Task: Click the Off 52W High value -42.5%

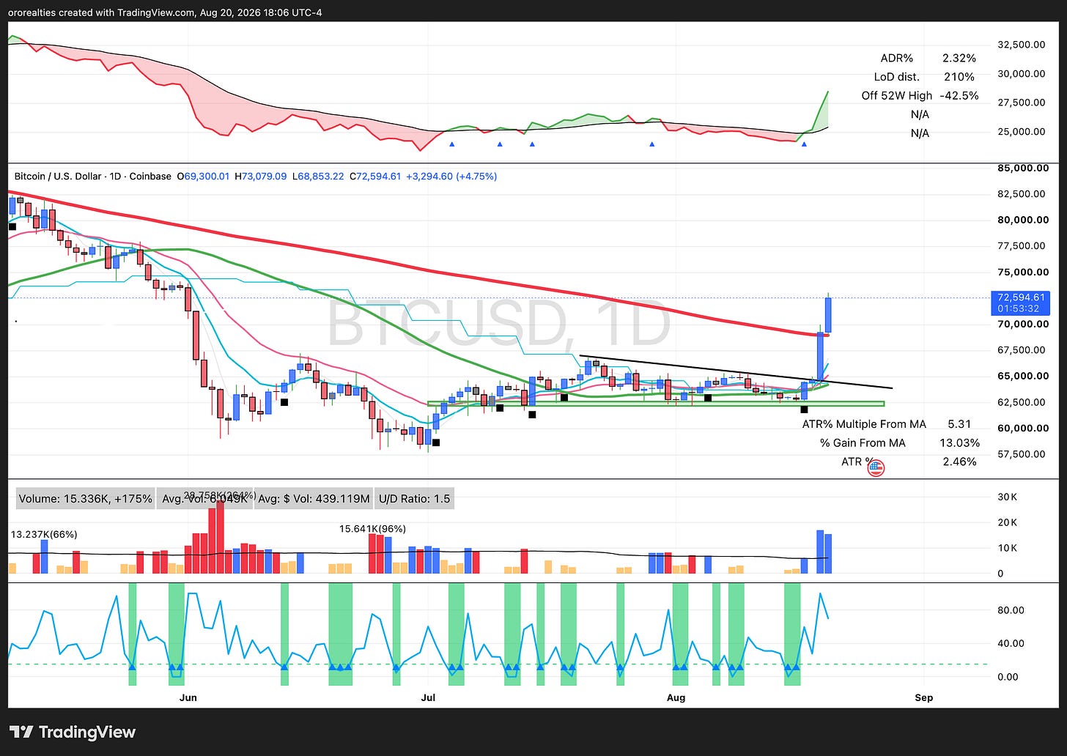Action: coord(959,95)
